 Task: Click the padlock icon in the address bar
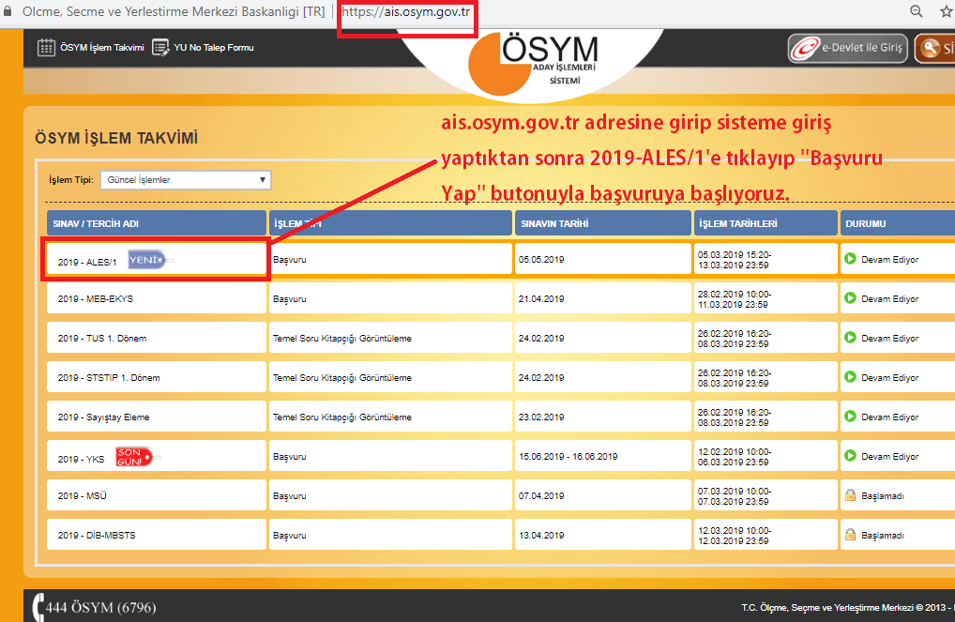coord(8,11)
